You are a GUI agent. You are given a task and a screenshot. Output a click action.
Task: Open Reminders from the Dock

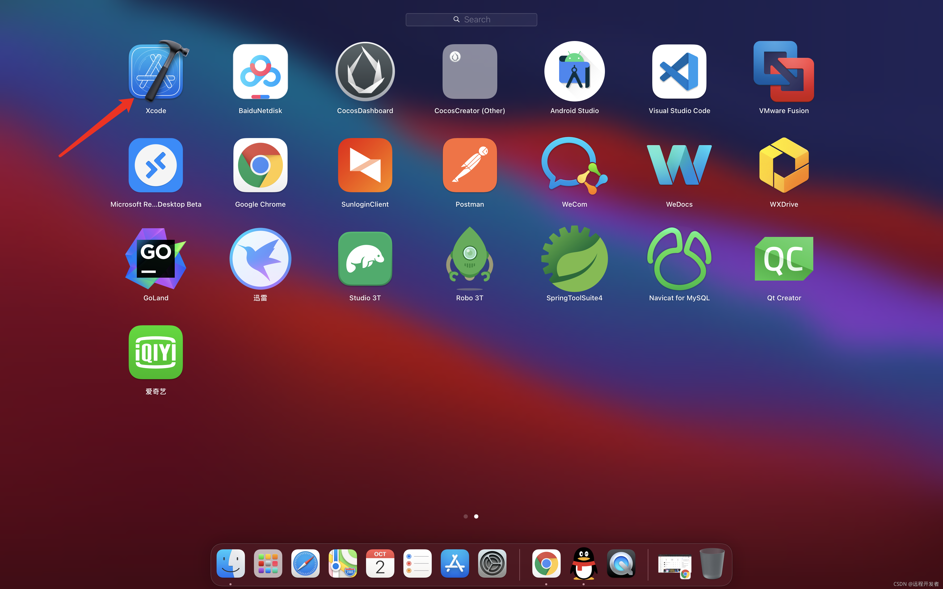(x=418, y=564)
